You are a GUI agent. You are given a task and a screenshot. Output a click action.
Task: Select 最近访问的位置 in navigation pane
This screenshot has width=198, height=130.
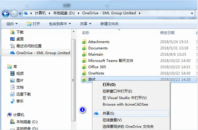(x=29, y=46)
